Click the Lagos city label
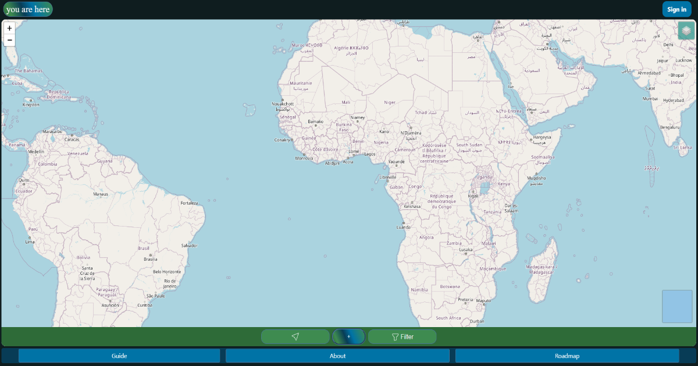The height and width of the screenshot is (366, 698). (x=370, y=154)
